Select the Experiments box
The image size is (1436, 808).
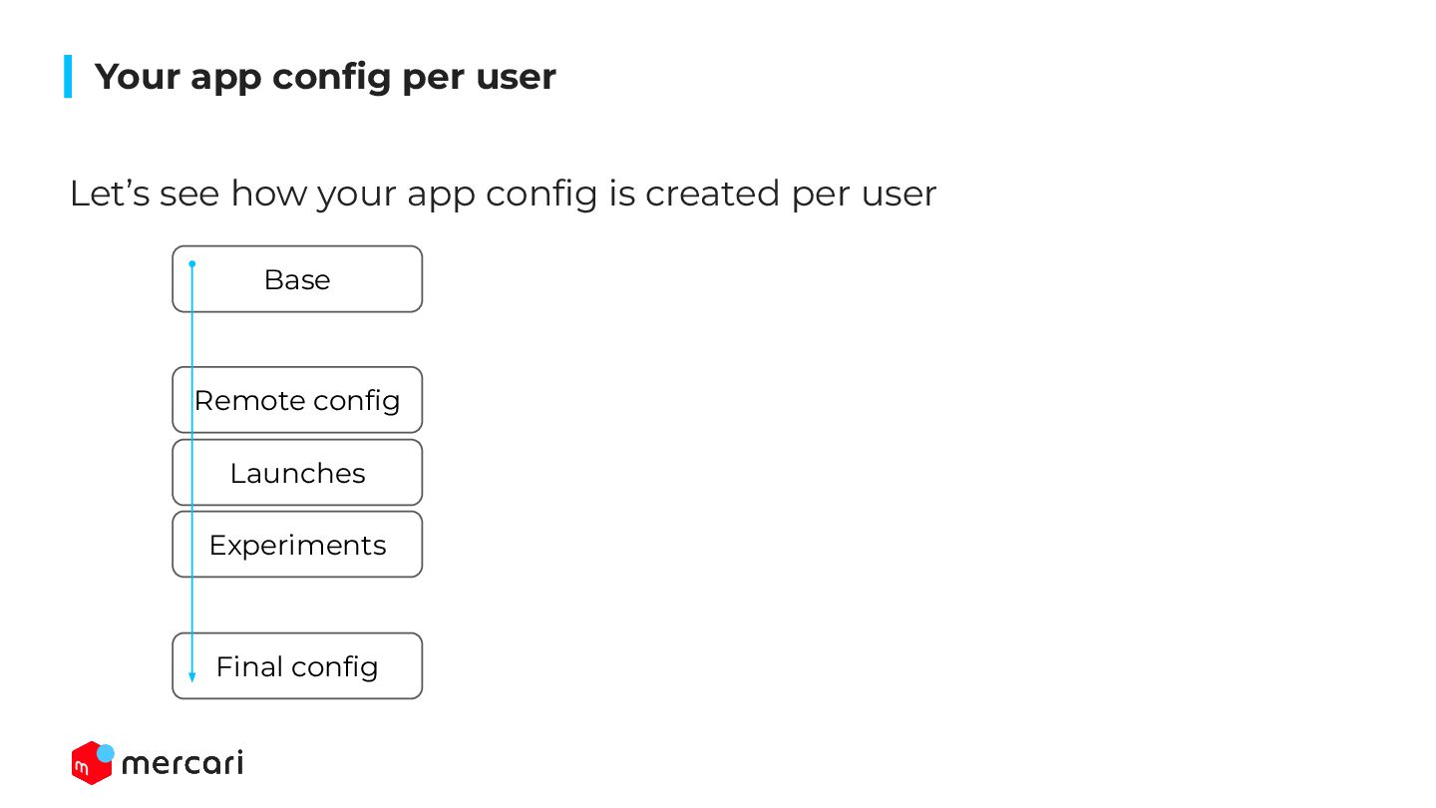[297, 545]
